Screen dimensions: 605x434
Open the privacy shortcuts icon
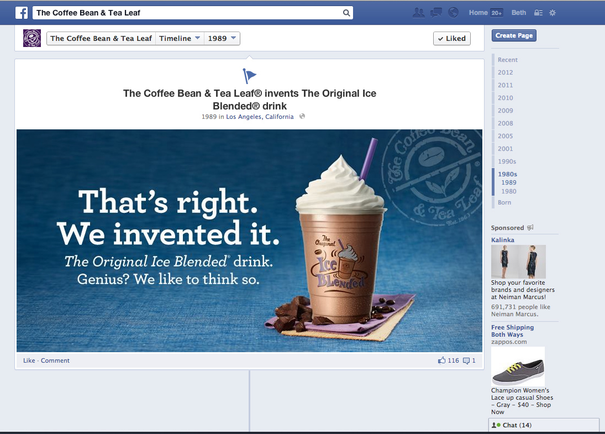coord(538,13)
